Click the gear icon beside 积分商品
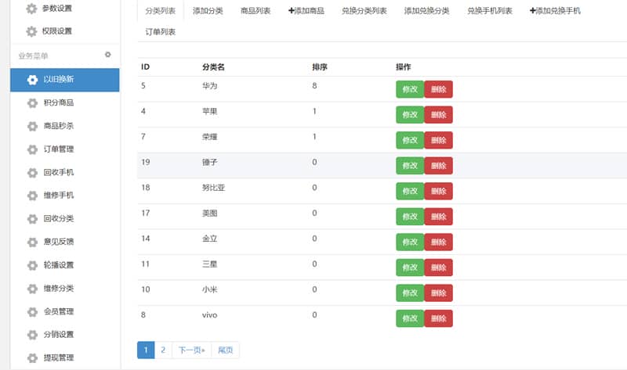 pos(32,103)
